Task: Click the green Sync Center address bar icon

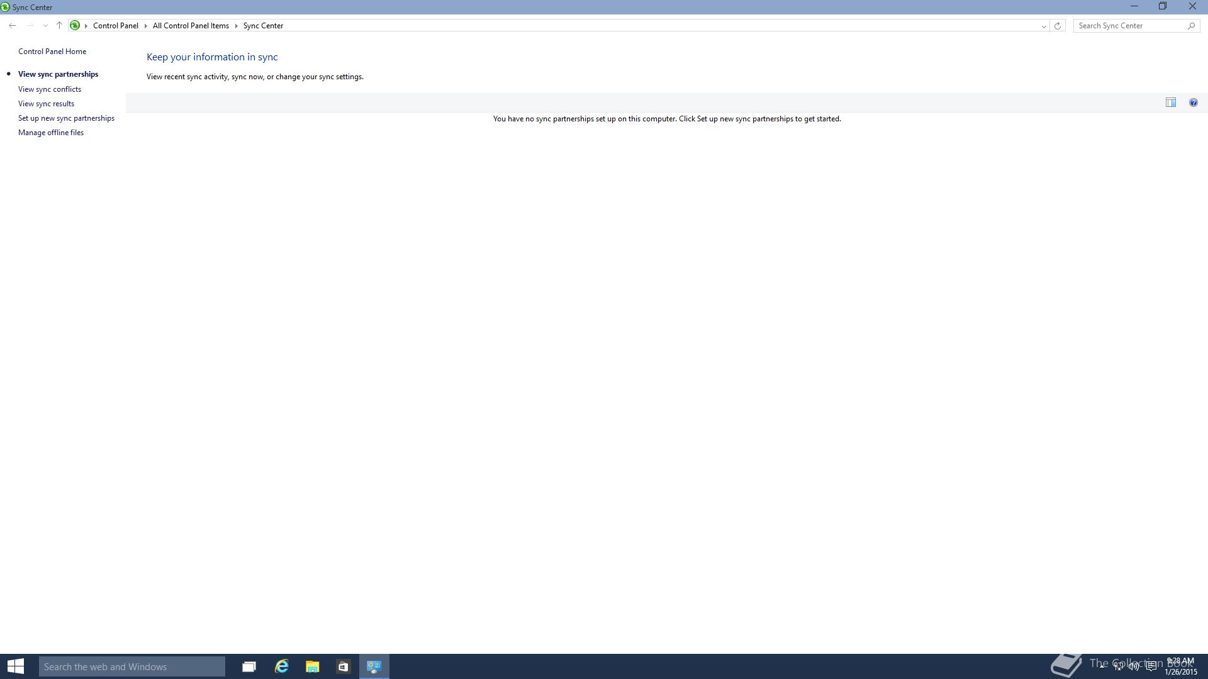Action: coord(75,26)
